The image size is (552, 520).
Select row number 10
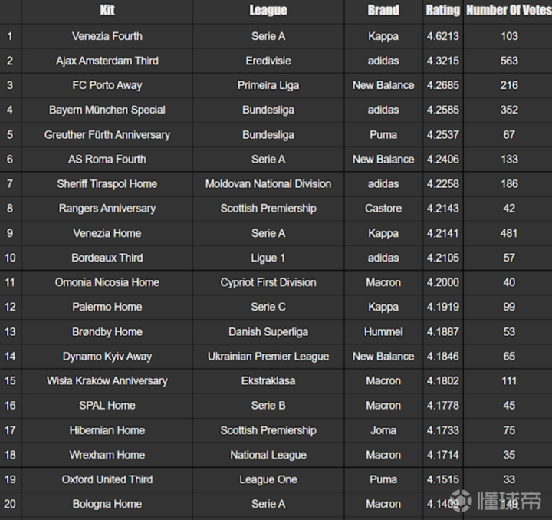tap(10, 258)
